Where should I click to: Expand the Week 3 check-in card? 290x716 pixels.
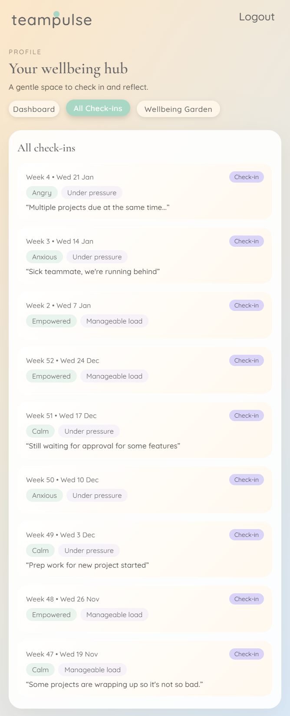(x=145, y=255)
